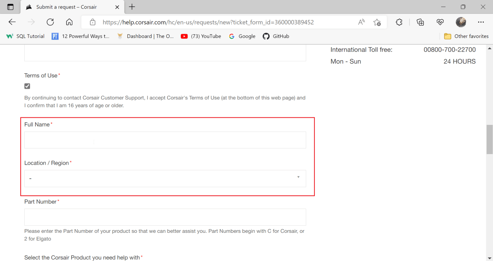Close the Submit a request tab

pos(117,7)
